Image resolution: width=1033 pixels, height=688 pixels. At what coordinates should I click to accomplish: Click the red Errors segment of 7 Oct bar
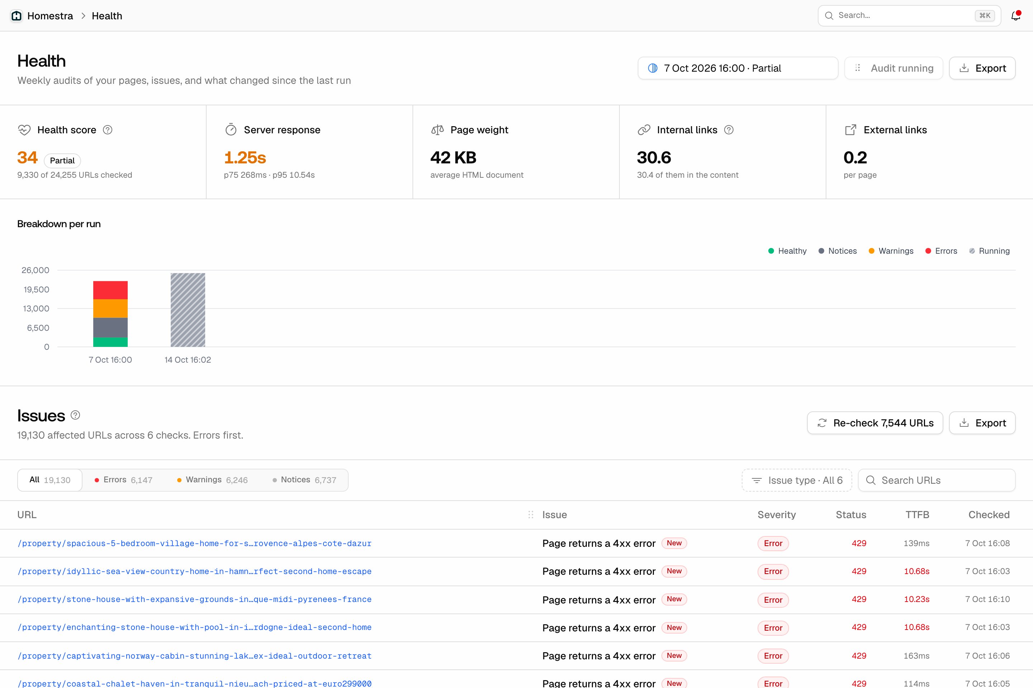[110, 290]
